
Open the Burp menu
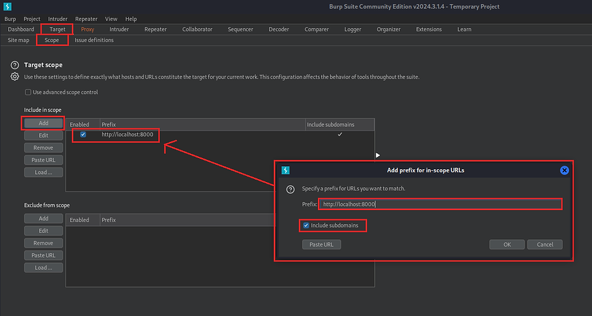coord(10,19)
